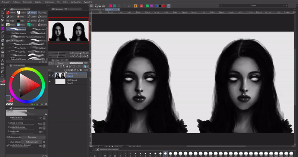
Task: Open the Filtro menu
Action: [65, 2]
